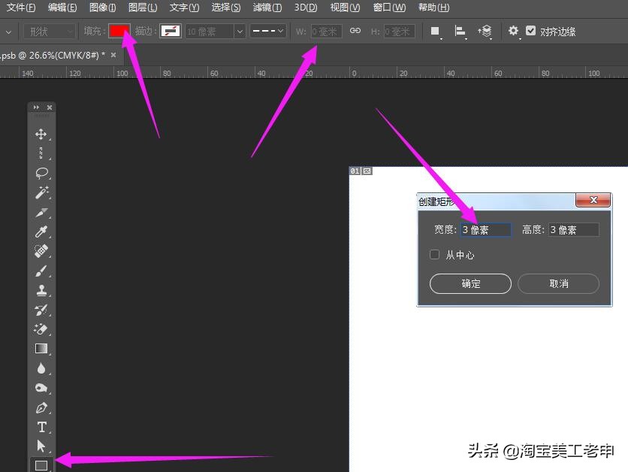Select the Horizontal Type tool

(x=41, y=427)
